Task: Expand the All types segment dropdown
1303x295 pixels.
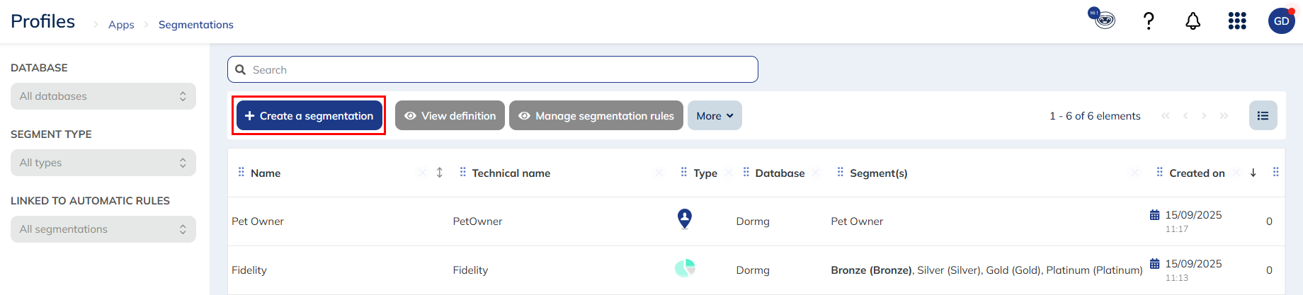Action: tap(103, 163)
